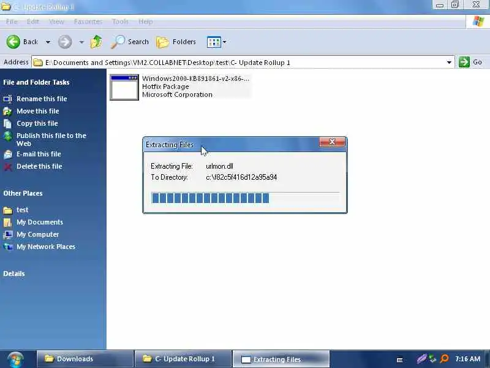Toggle the Folders pane
The height and width of the screenshot is (368, 490).
(176, 42)
